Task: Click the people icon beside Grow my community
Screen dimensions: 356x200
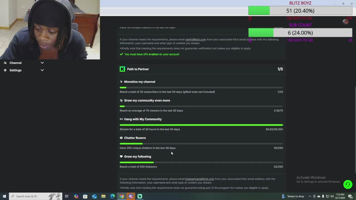Action: 121,101
